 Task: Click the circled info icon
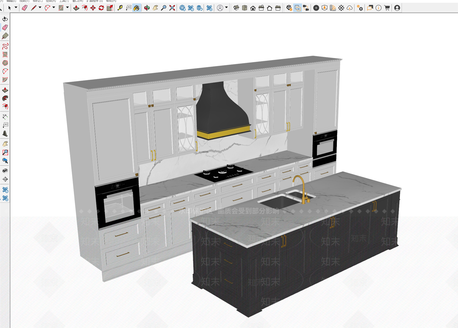click(x=378, y=8)
